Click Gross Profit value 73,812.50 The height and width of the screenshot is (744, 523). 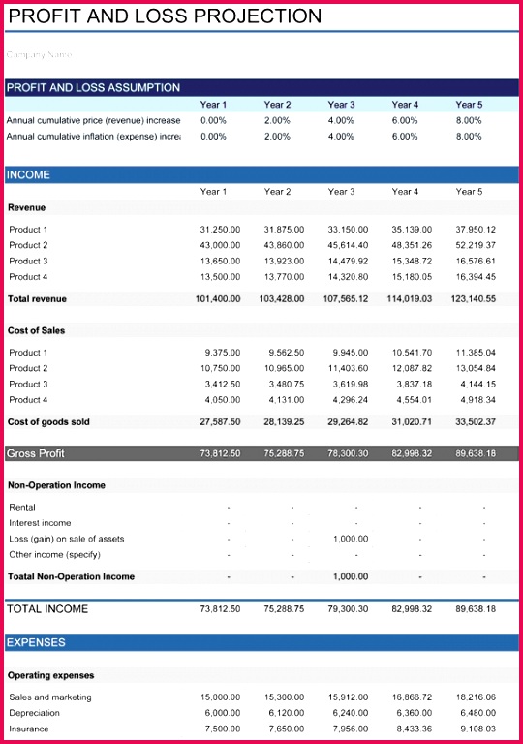pos(220,453)
